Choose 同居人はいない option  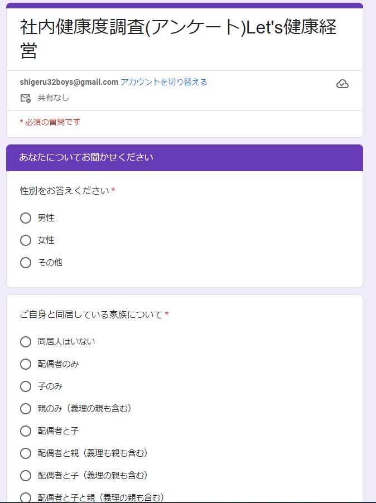[26, 342]
